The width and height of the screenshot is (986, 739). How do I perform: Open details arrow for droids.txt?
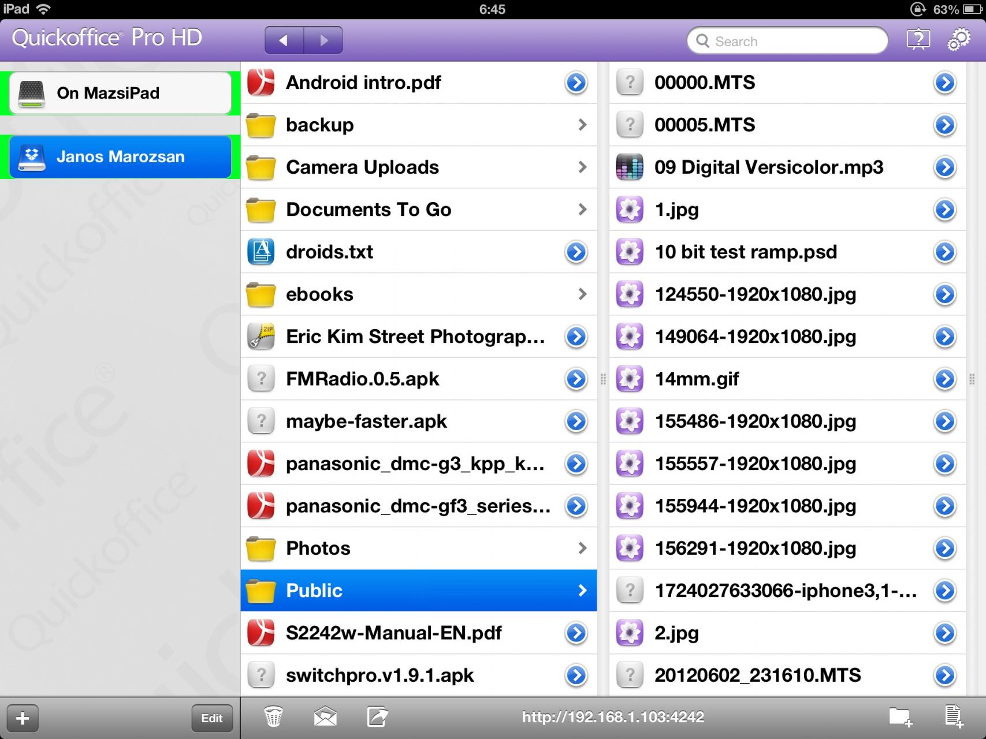576,252
